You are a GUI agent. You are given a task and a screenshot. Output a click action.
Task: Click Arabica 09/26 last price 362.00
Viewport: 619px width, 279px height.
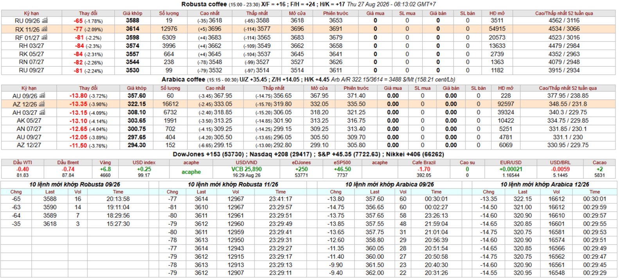tap(374, 273)
